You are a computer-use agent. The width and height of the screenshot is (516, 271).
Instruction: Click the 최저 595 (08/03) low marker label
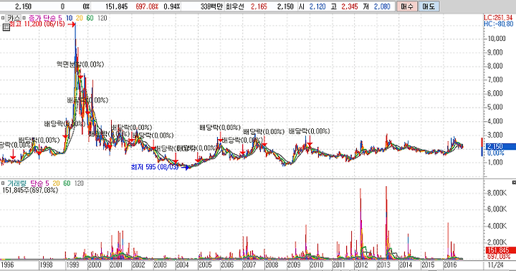155,167
